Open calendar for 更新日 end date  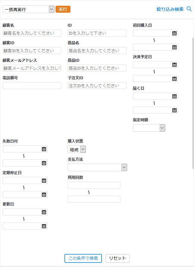click(44, 226)
